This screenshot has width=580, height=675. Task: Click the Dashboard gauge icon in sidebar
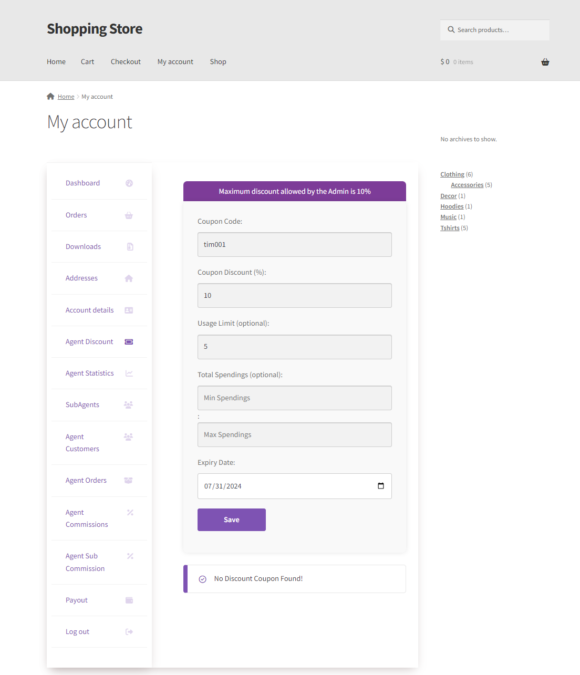pyautogui.click(x=129, y=183)
